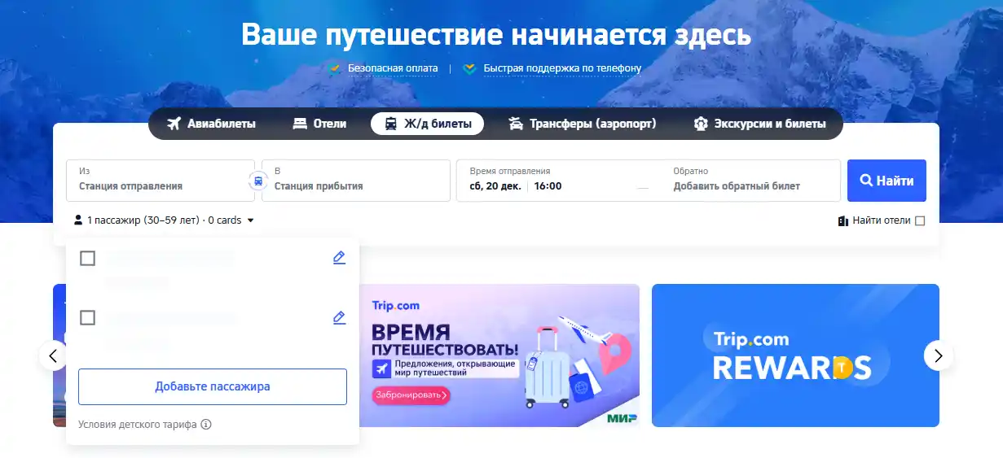Click the passenger person icon
The height and width of the screenshot is (458, 1003).
click(x=78, y=220)
